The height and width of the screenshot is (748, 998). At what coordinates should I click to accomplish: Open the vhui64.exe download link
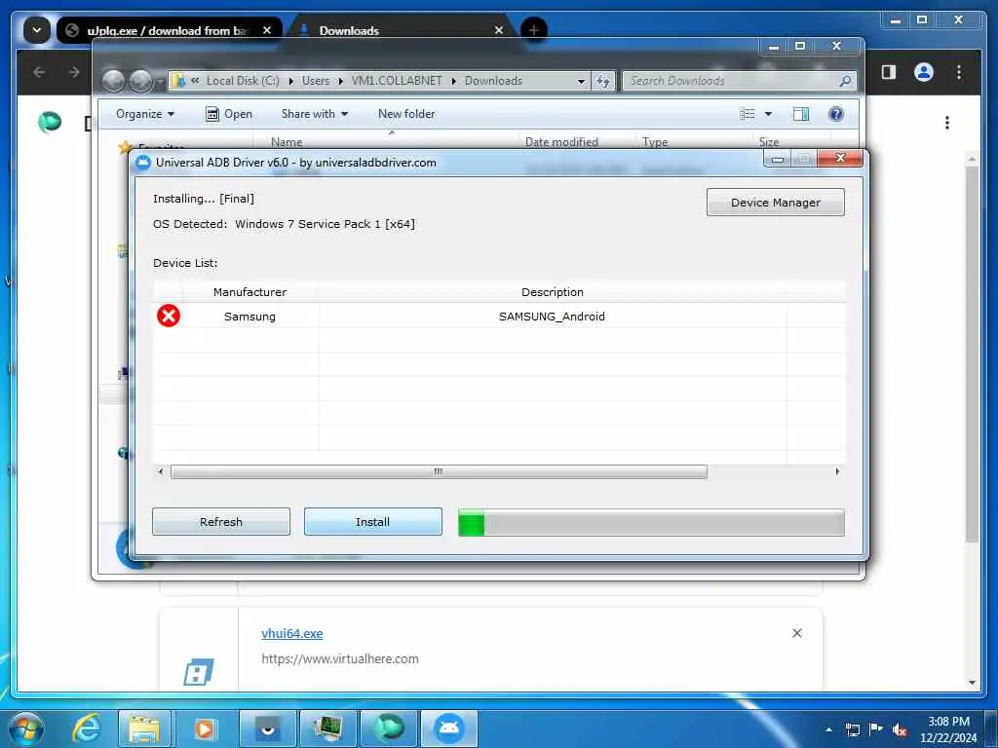[292, 633]
